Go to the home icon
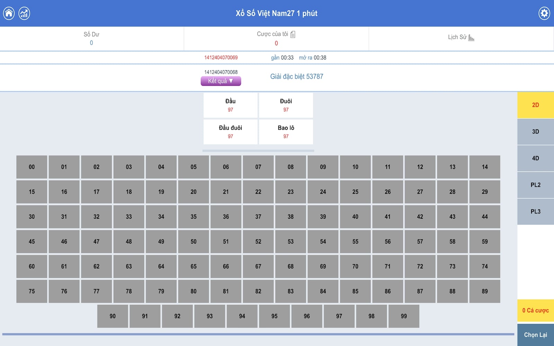The width and height of the screenshot is (554, 346). click(x=9, y=13)
